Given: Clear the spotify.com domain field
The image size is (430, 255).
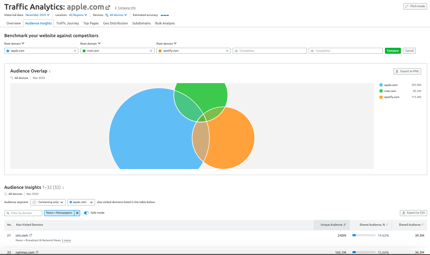Looking at the screenshot, I should coord(227,51).
